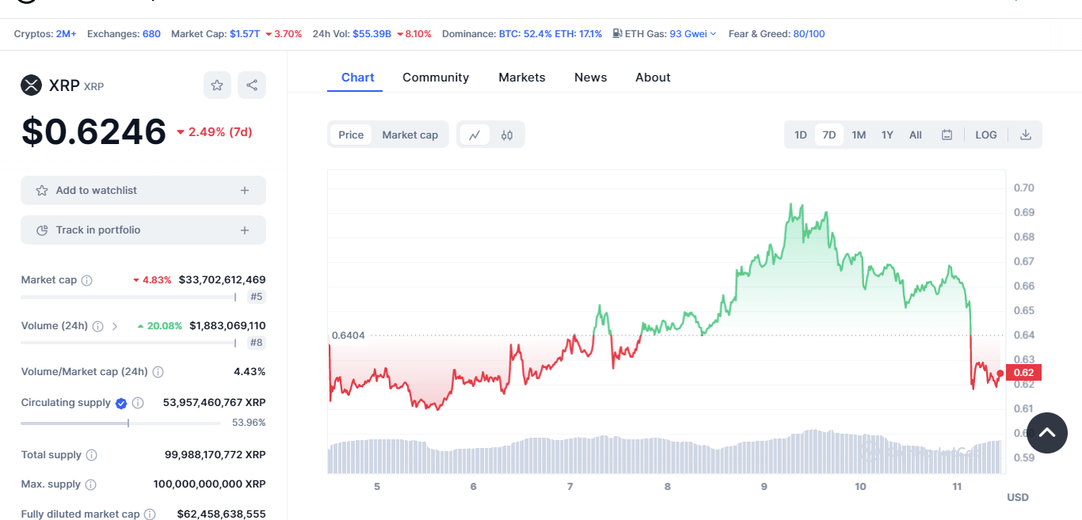This screenshot has width=1082, height=520.
Task: Click the star icon beside the XRP title
Action: [x=217, y=85]
